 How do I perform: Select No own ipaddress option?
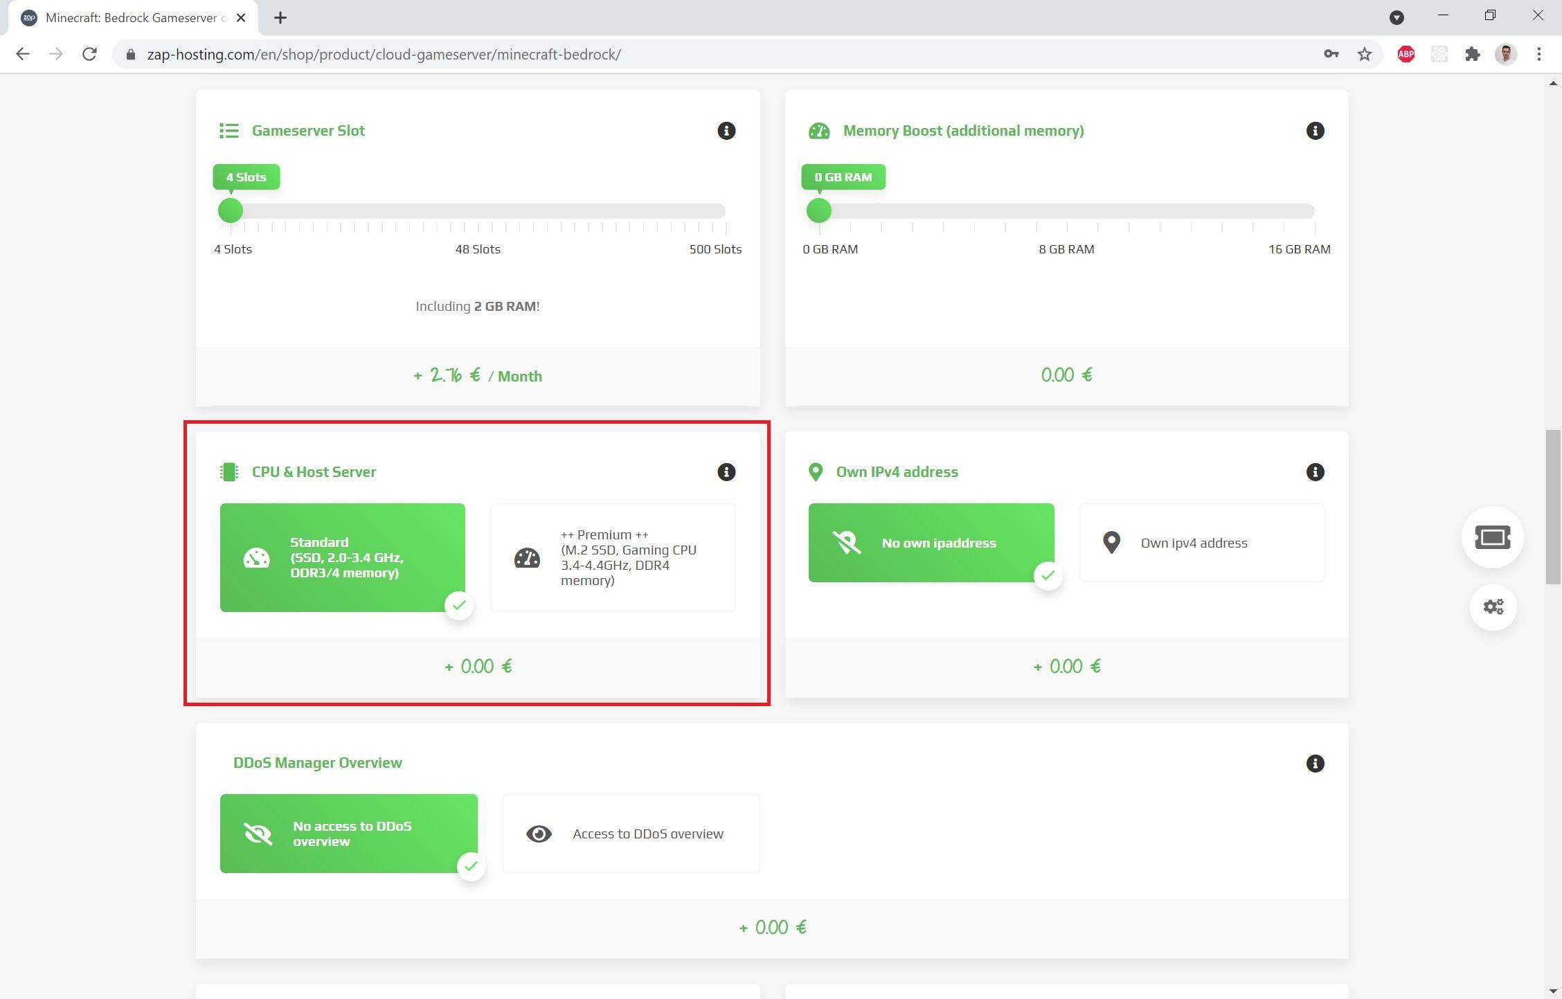pos(931,543)
